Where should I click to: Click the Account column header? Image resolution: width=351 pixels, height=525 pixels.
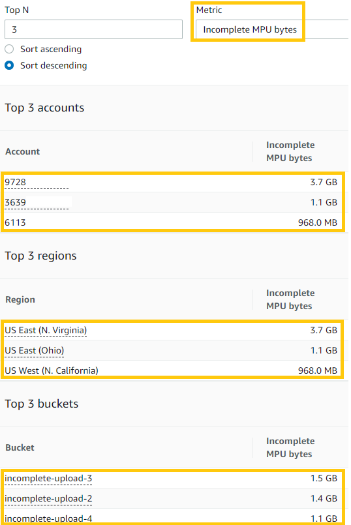(x=22, y=152)
